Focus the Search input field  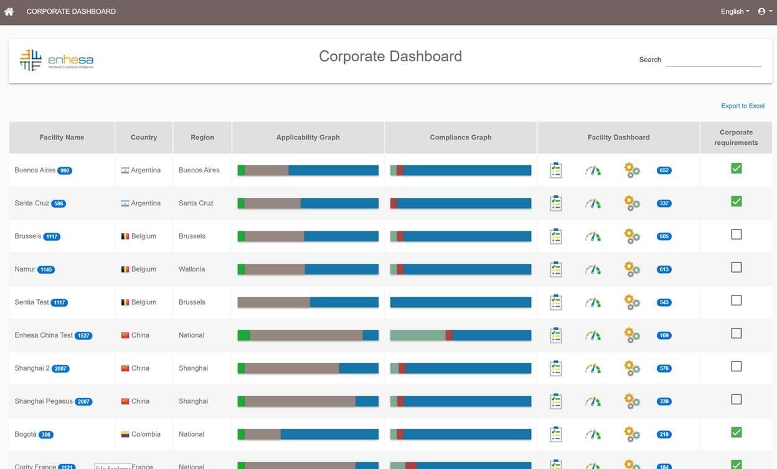713,60
